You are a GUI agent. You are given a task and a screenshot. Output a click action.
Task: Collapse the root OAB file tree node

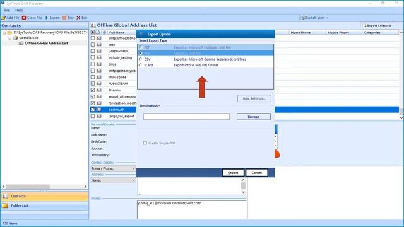click(4, 33)
